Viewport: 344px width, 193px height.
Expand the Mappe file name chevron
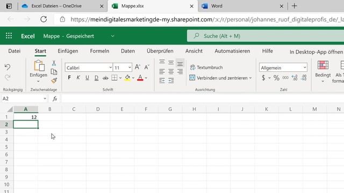point(112,36)
